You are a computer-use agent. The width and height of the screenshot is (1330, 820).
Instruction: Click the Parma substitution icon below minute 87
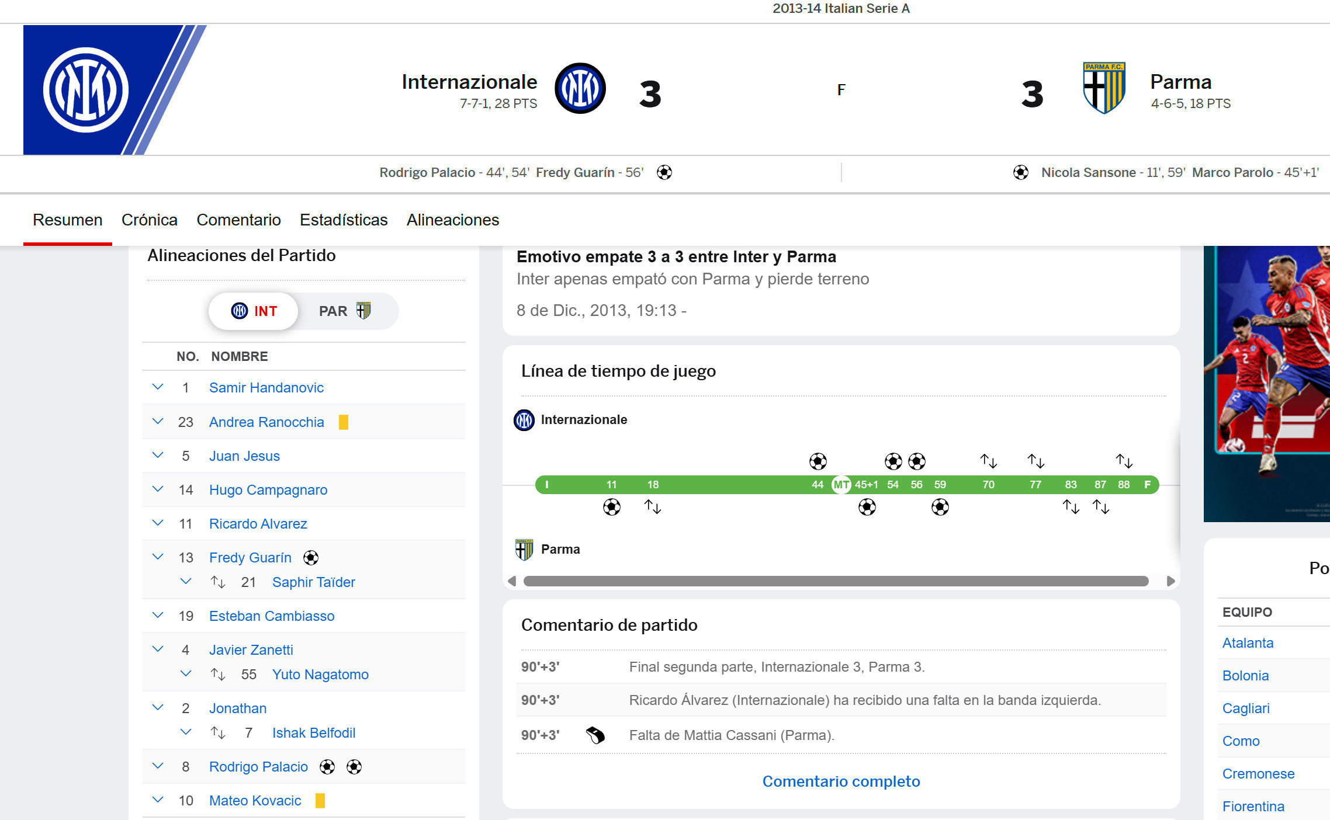pos(1101,507)
